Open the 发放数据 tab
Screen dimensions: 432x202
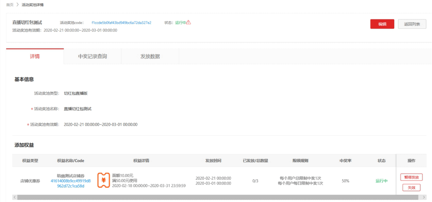coord(150,57)
